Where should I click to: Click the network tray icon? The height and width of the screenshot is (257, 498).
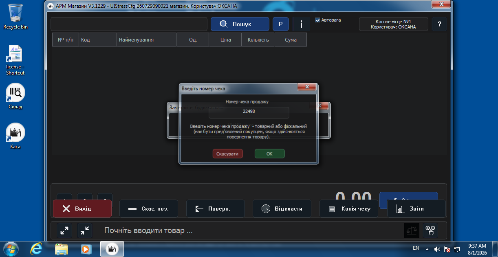[x=457, y=249]
